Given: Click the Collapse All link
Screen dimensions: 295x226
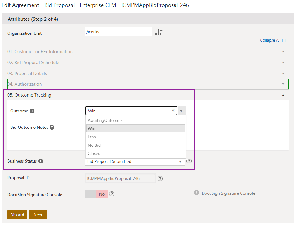Looking at the screenshot, I should pyautogui.click(x=272, y=40).
